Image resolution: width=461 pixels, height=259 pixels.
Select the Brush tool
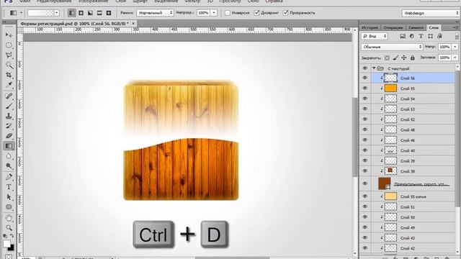pos(9,106)
